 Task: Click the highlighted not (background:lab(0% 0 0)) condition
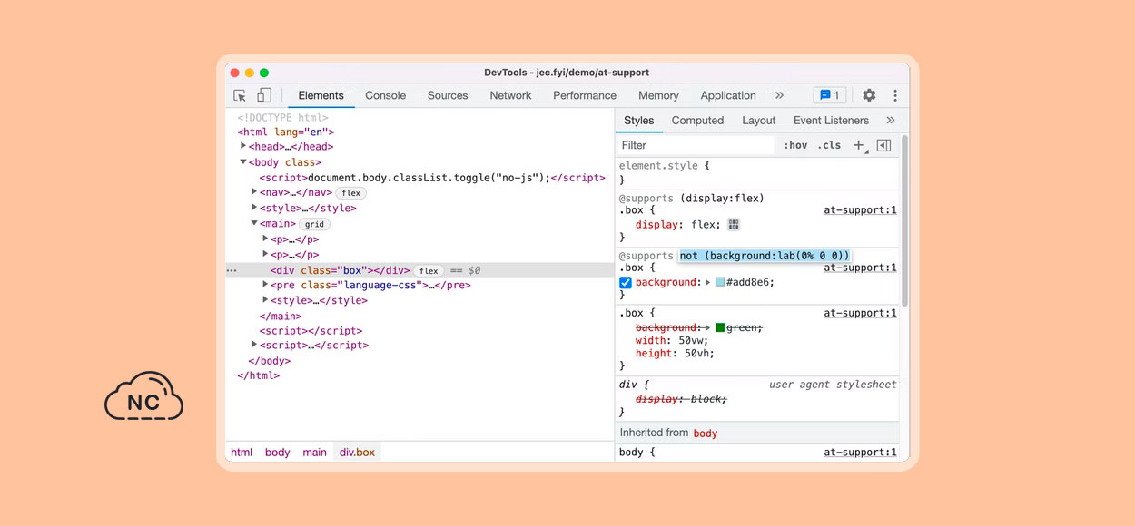(765, 256)
